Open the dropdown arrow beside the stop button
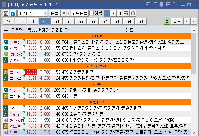Image resolution: width=199 pixels, height=136 pixels. click(x=69, y=13)
